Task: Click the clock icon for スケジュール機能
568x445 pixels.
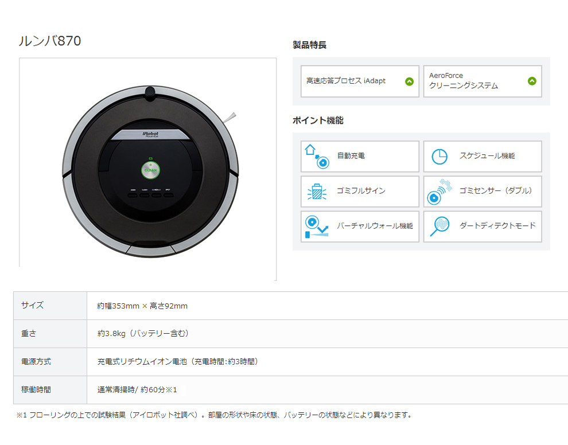Action: 439,157
